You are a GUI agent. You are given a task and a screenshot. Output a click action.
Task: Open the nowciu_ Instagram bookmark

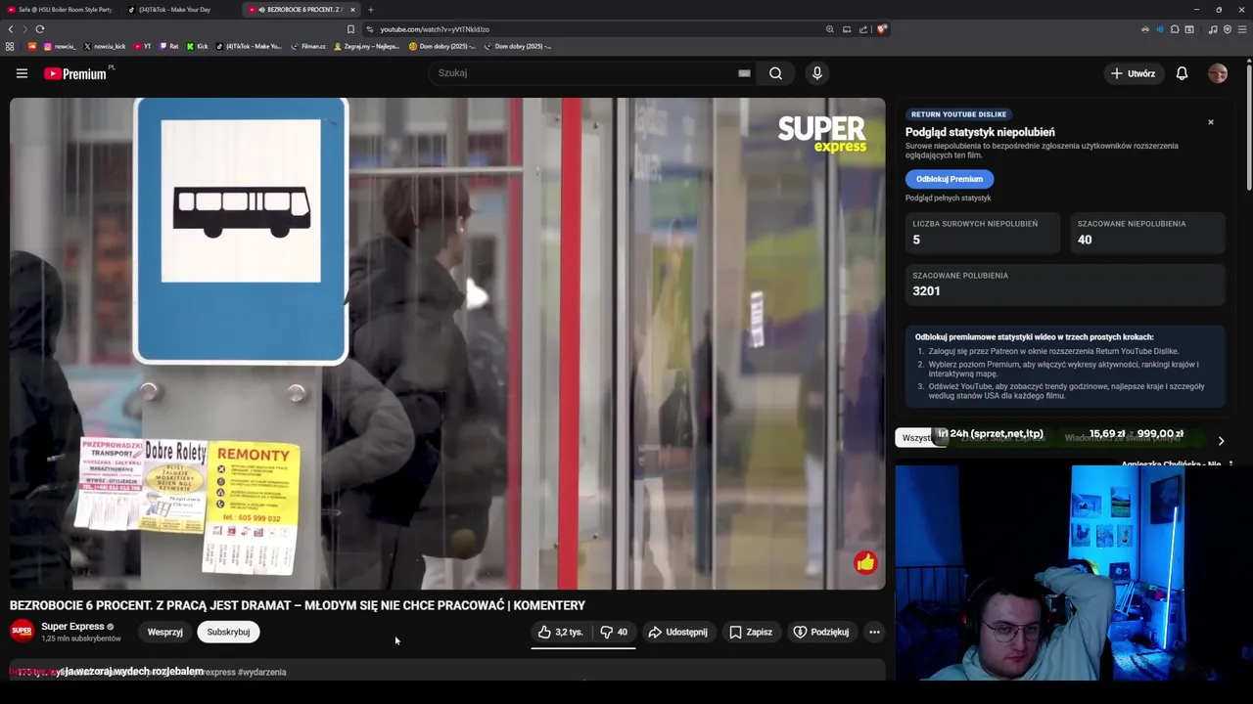(60, 46)
